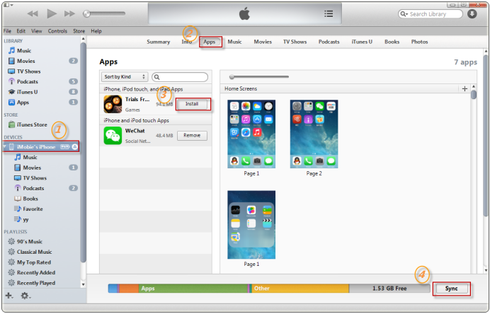Switch to the Music tab

click(234, 42)
